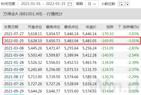This screenshot has width=141, height=95.
Task: Select closing price 5,131.70
Action: pos(89,70)
